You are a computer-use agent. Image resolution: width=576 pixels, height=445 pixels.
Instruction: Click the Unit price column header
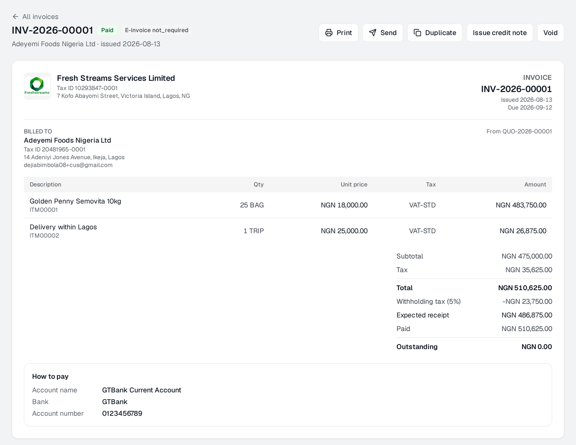click(x=354, y=184)
